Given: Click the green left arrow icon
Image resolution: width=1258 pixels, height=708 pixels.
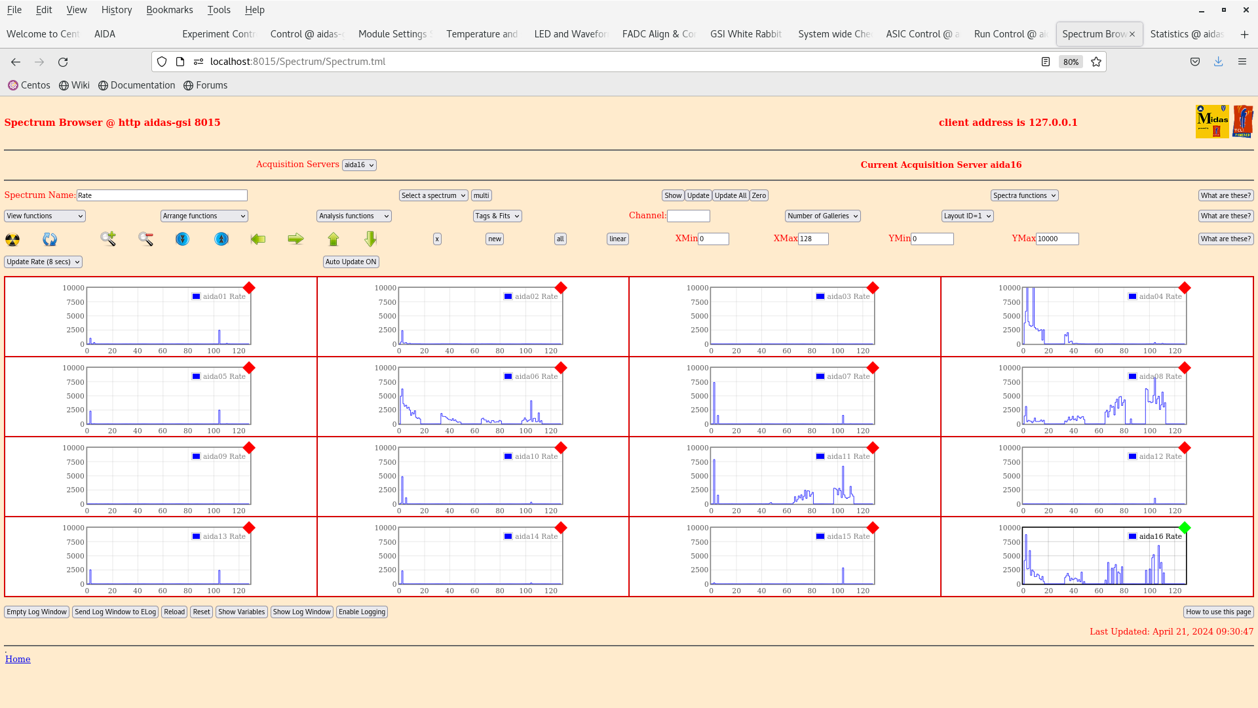Looking at the screenshot, I should click(x=258, y=239).
